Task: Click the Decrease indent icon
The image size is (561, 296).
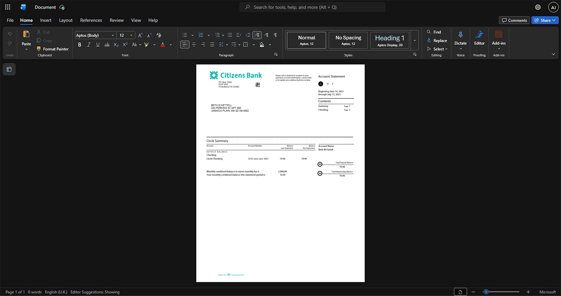Action: tap(239, 35)
